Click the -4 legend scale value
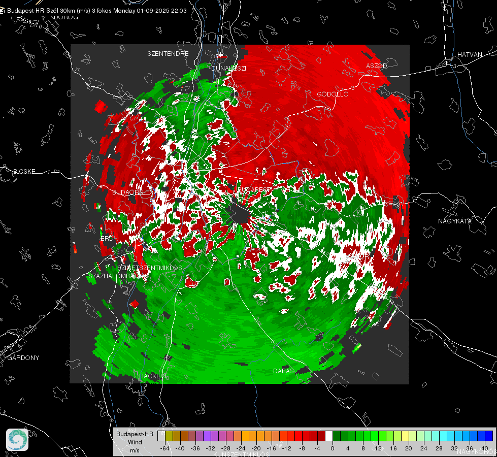 [317, 448]
